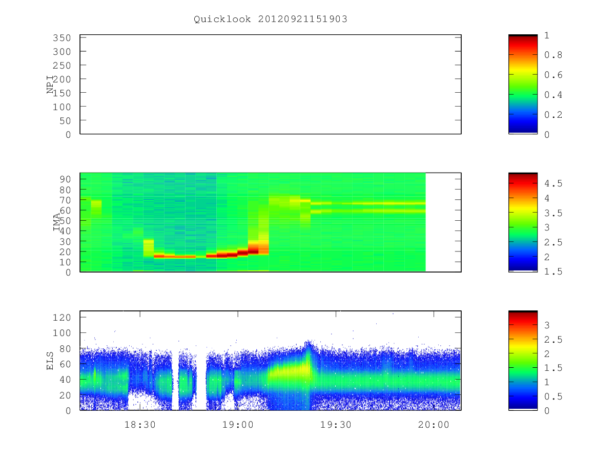Click the 30 tick on IMA axis
615x461 pixels.
pos(65,241)
